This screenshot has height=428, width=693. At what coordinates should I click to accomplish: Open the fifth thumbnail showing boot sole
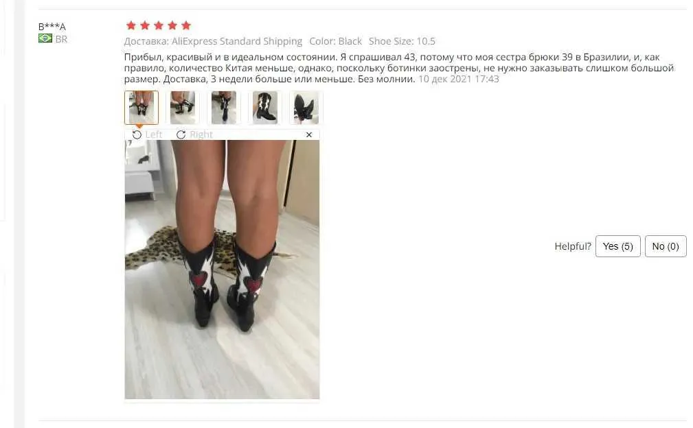[306, 108]
